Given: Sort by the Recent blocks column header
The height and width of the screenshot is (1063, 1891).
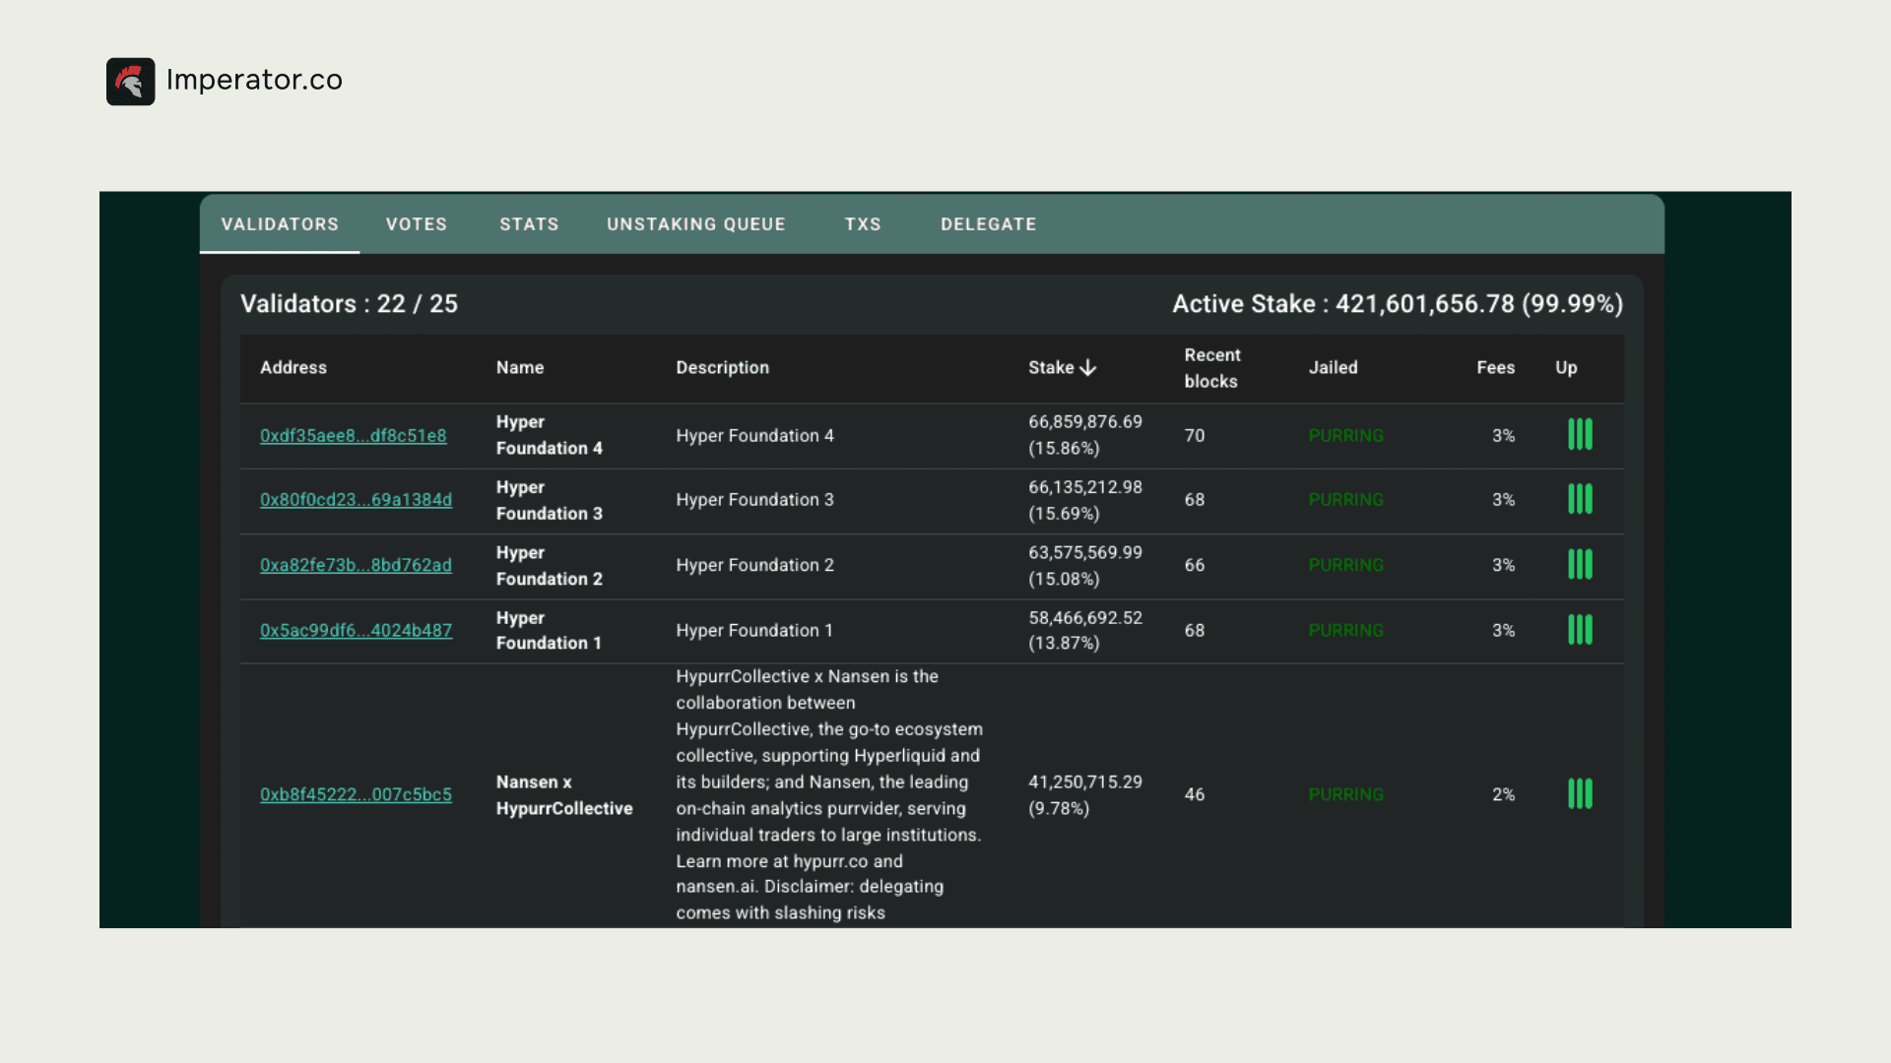Looking at the screenshot, I should pyautogui.click(x=1212, y=368).
